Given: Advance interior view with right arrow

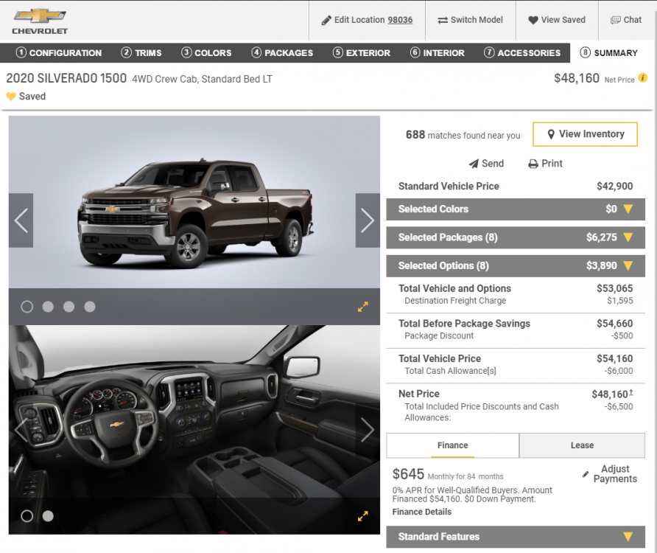Looking at the screenshot, I should (x=368, y=431).
